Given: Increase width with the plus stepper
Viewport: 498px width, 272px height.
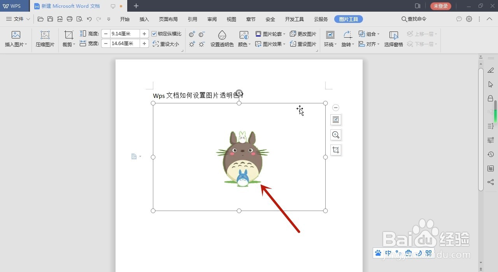Looking at the screenshot, I should tap(144, 44).
